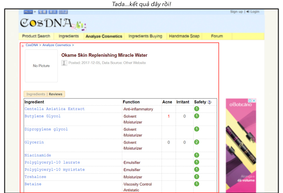
Task: Click safety badge for Centella Asiatica Extract
Action: click(197, 109)
